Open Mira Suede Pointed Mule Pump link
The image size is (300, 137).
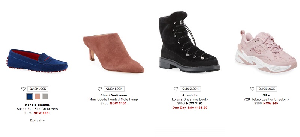click(x=114, y=99)
